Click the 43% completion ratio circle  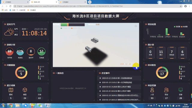20,51
